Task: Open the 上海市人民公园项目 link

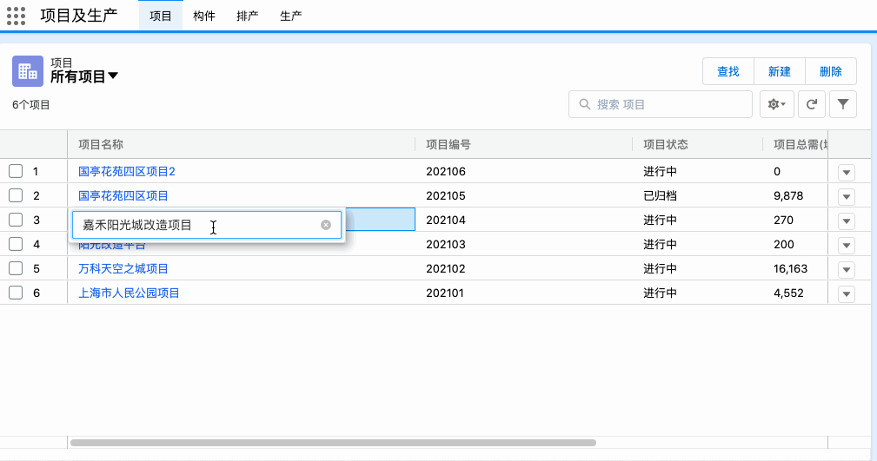Action: pos(129,293)
